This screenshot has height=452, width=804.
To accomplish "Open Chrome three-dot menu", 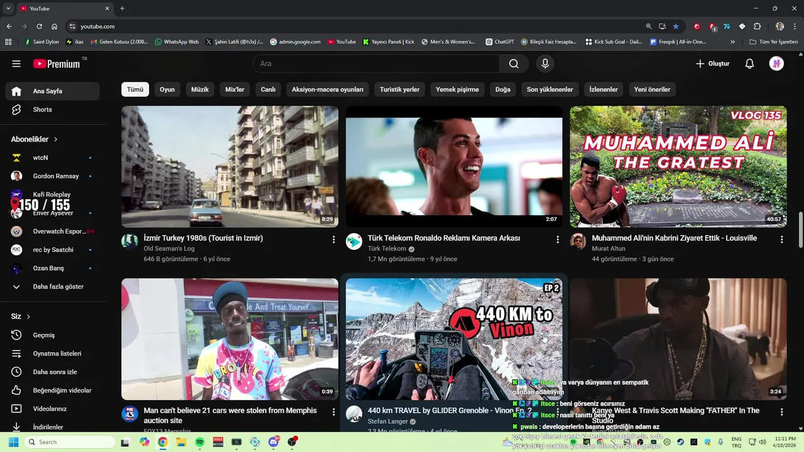I will pyautogui.click(x=795, y=26).
